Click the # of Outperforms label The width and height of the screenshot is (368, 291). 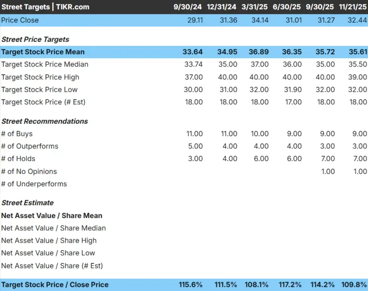point(30,146)
